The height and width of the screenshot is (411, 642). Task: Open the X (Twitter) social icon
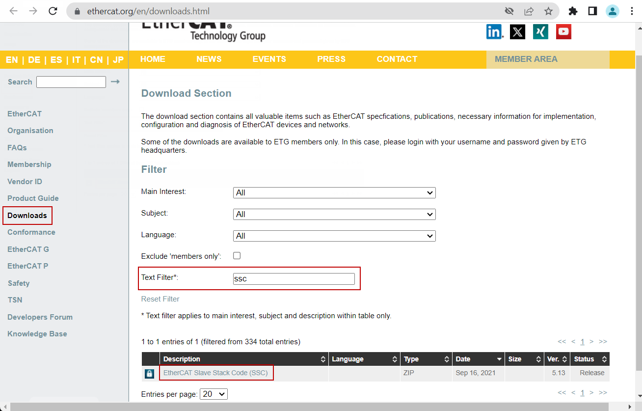pos(517,32)
